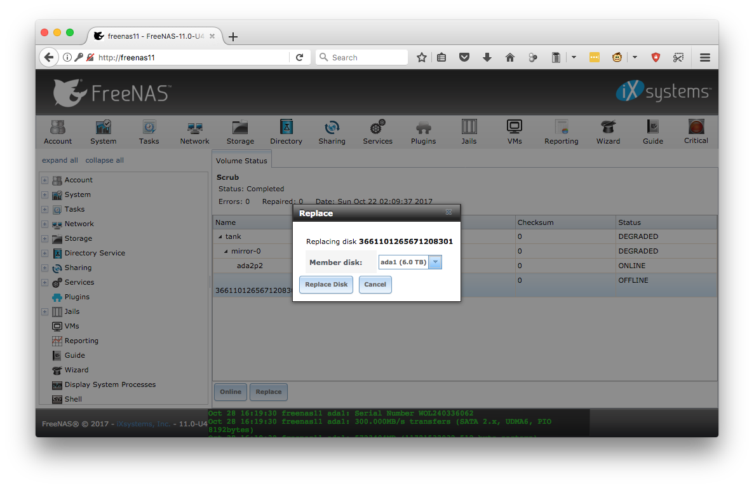Open the Sharing toolbar icon

click(332, 132)
